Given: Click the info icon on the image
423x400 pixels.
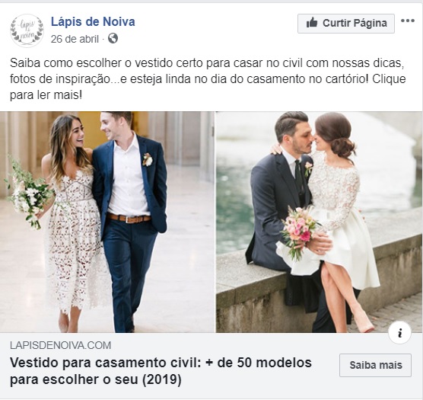Looking at the screenshot, I should tap(400, 332).
